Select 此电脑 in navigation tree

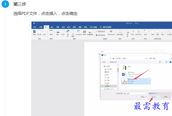[x=107, y=66]
